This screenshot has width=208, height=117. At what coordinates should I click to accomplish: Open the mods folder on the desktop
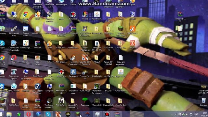pyautogui.click(x=61, y=16)
